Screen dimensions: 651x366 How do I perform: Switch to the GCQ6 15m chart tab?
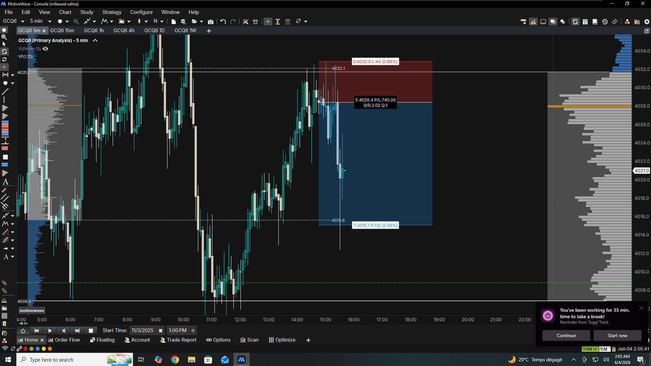(62, 31)
